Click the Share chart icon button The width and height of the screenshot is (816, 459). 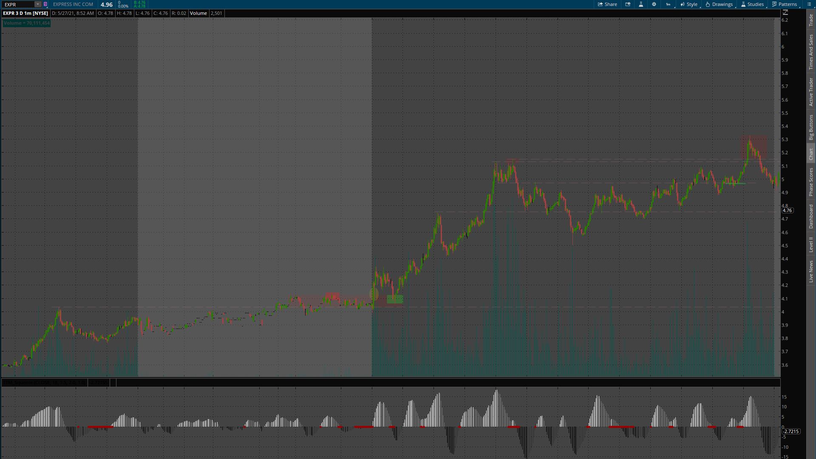607,4
